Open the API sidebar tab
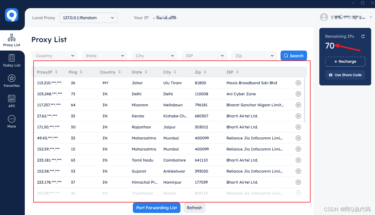Viewport: 375px width, 215px height. point(12,101)
